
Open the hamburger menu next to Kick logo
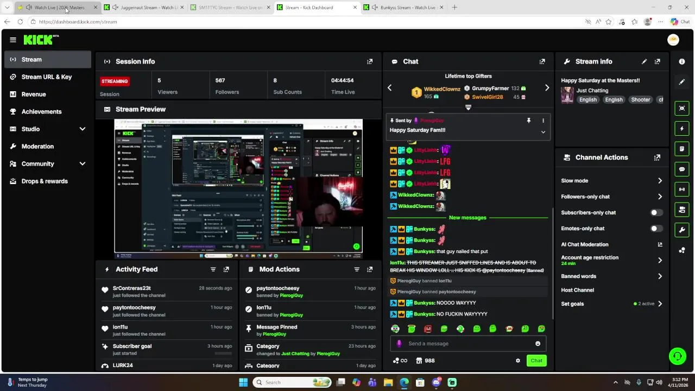coord(13,40)
